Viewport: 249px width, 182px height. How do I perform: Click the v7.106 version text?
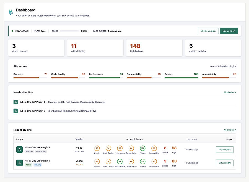click(x=79, y=161)
